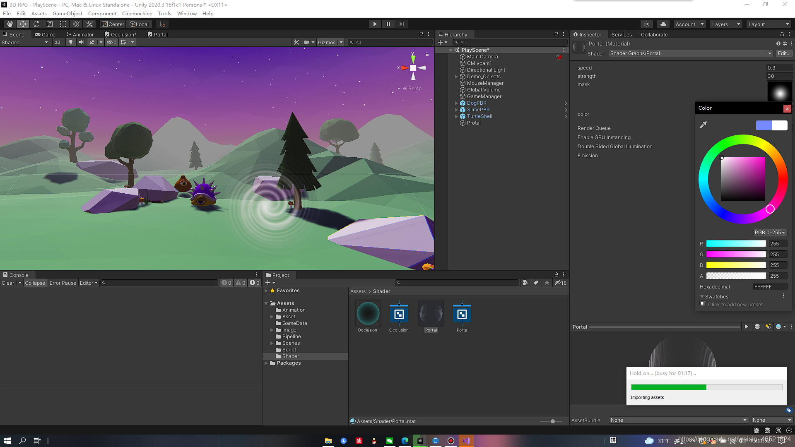
Task: Toggle 2D view mode
Action: tap(58, 42)
